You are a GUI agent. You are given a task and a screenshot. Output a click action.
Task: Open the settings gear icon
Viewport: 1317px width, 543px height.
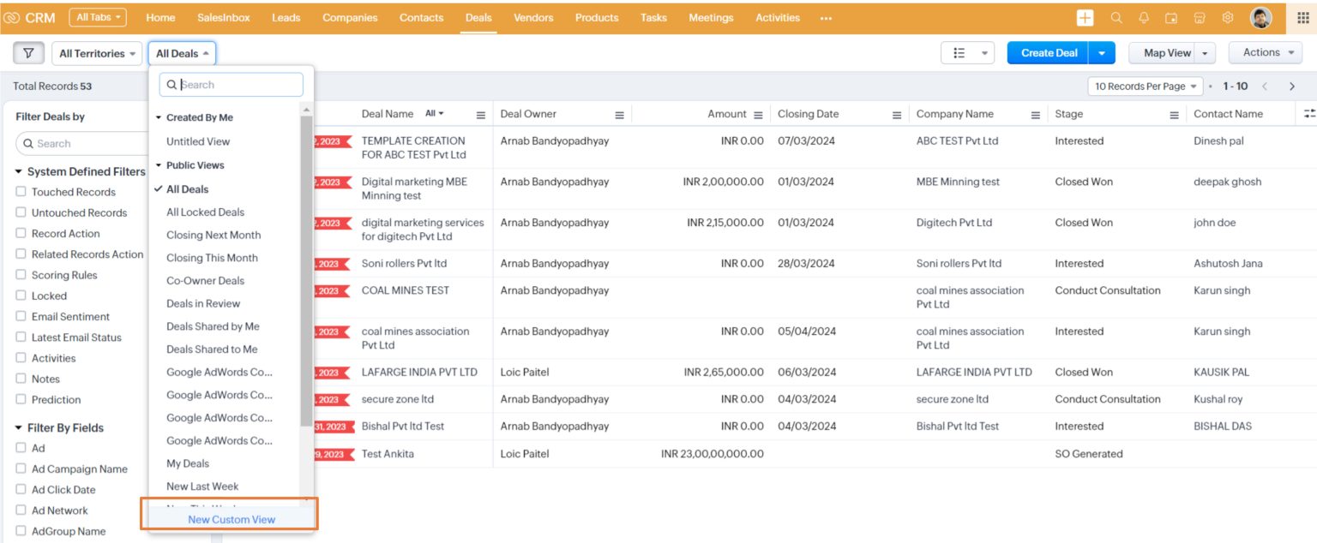(x=1228, y=18)
